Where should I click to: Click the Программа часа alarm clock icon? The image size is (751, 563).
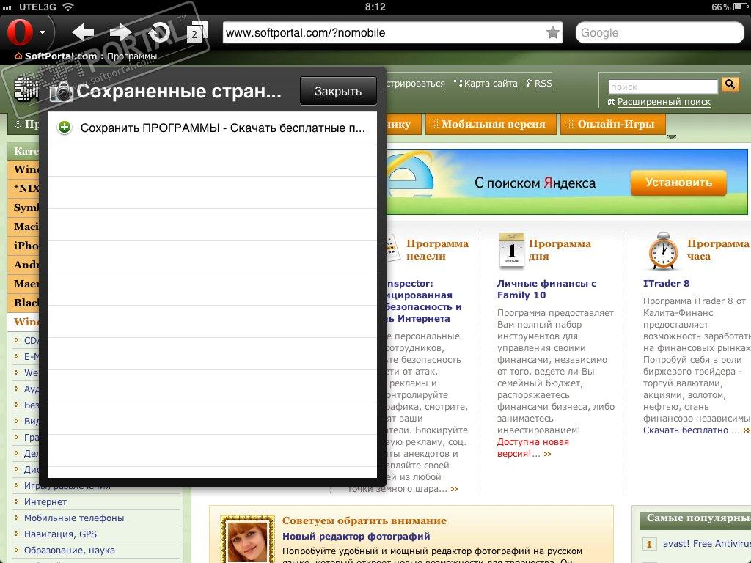(663, 251)
